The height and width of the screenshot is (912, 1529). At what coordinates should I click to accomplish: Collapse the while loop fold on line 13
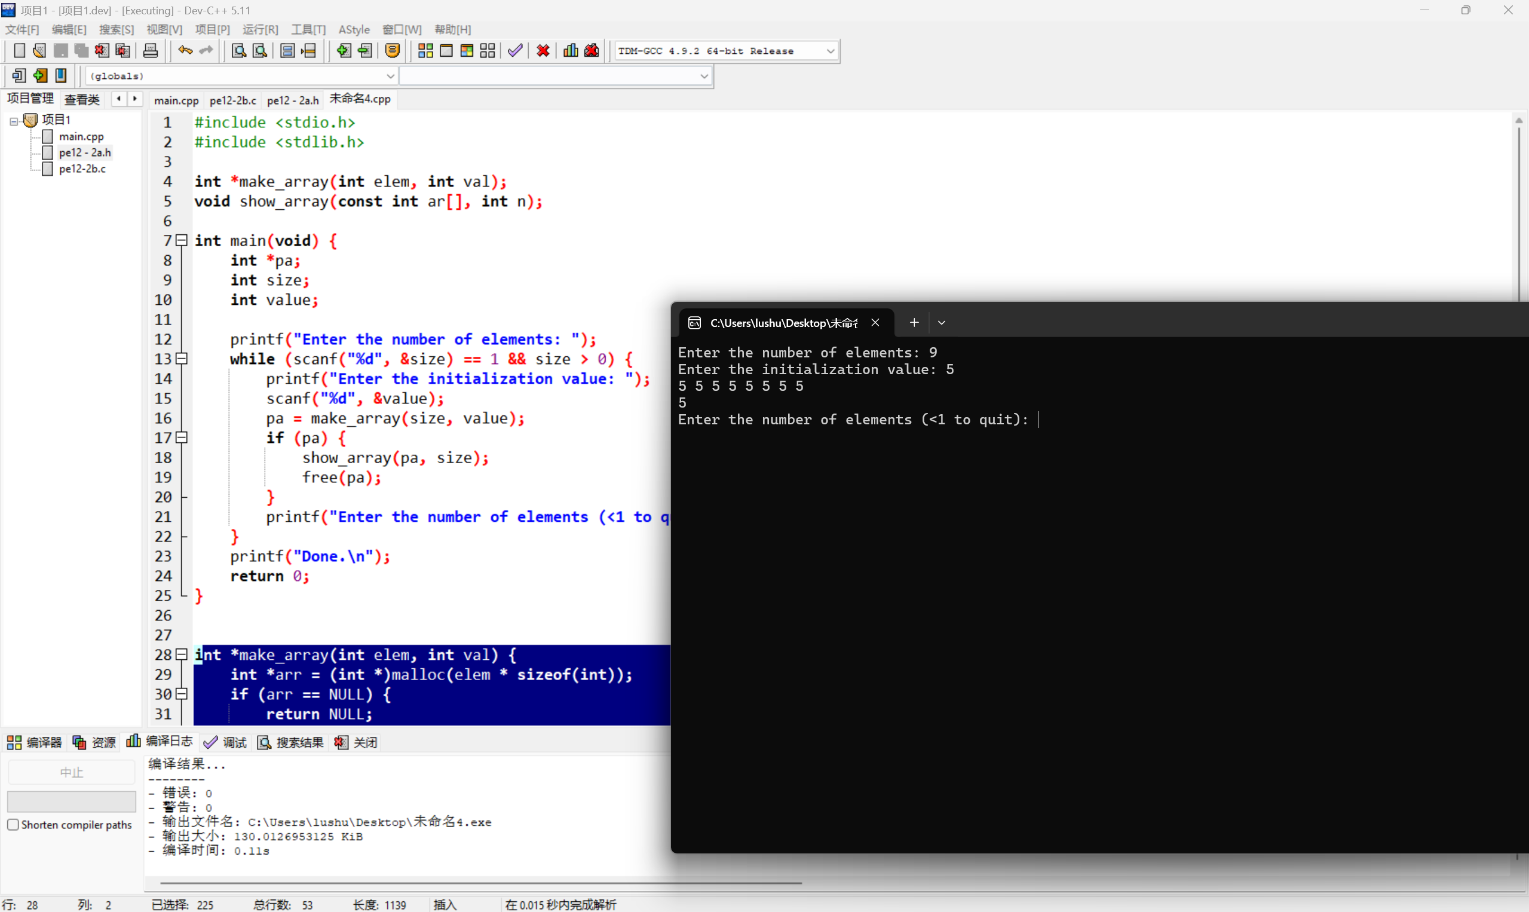[x=182, y=359]
